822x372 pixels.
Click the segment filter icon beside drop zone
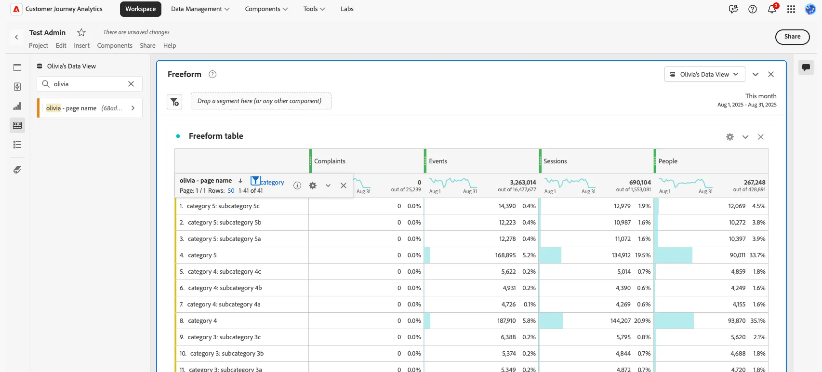pyautogui.click(x=174, y=102)
